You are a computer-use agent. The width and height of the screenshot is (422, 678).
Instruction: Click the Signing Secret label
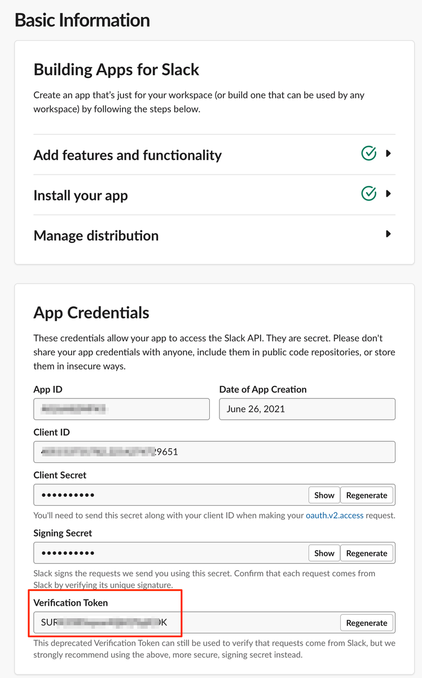63,533
